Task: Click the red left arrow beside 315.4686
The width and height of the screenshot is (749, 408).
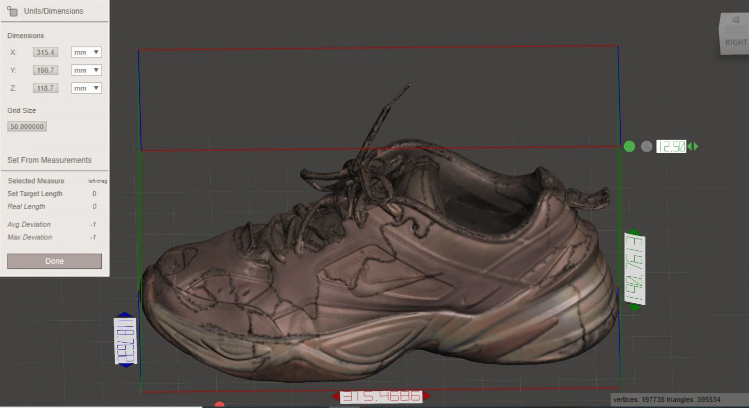Action: pyautogui.click(x=336, y=397)
